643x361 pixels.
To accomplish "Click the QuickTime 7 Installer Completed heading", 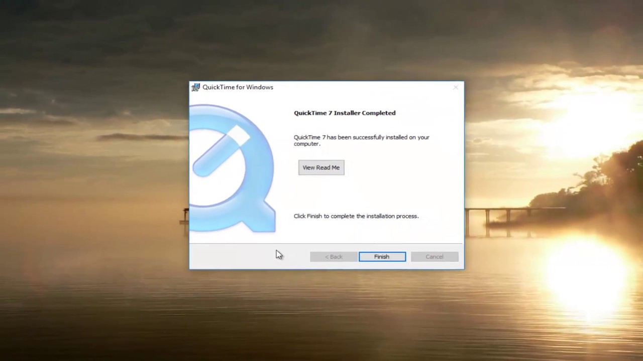I will point(345,113).
